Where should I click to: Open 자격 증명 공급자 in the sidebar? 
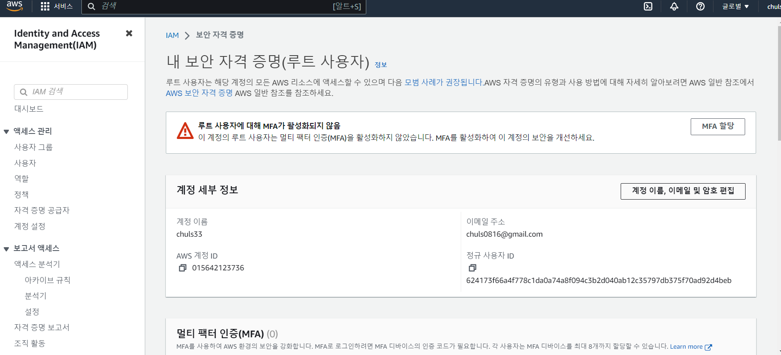pos(42,210)
